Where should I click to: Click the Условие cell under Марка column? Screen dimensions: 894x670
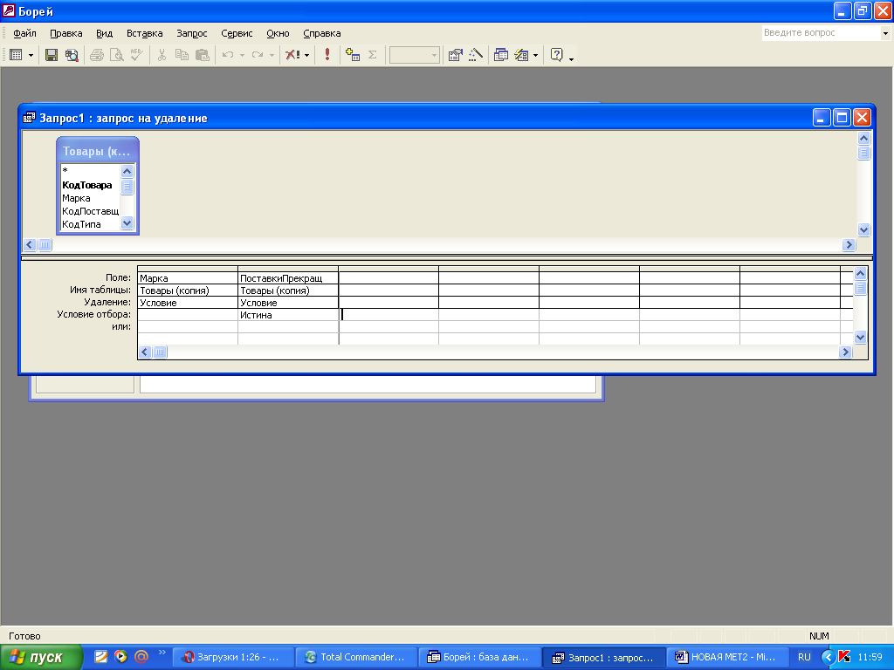coord(188,303)
